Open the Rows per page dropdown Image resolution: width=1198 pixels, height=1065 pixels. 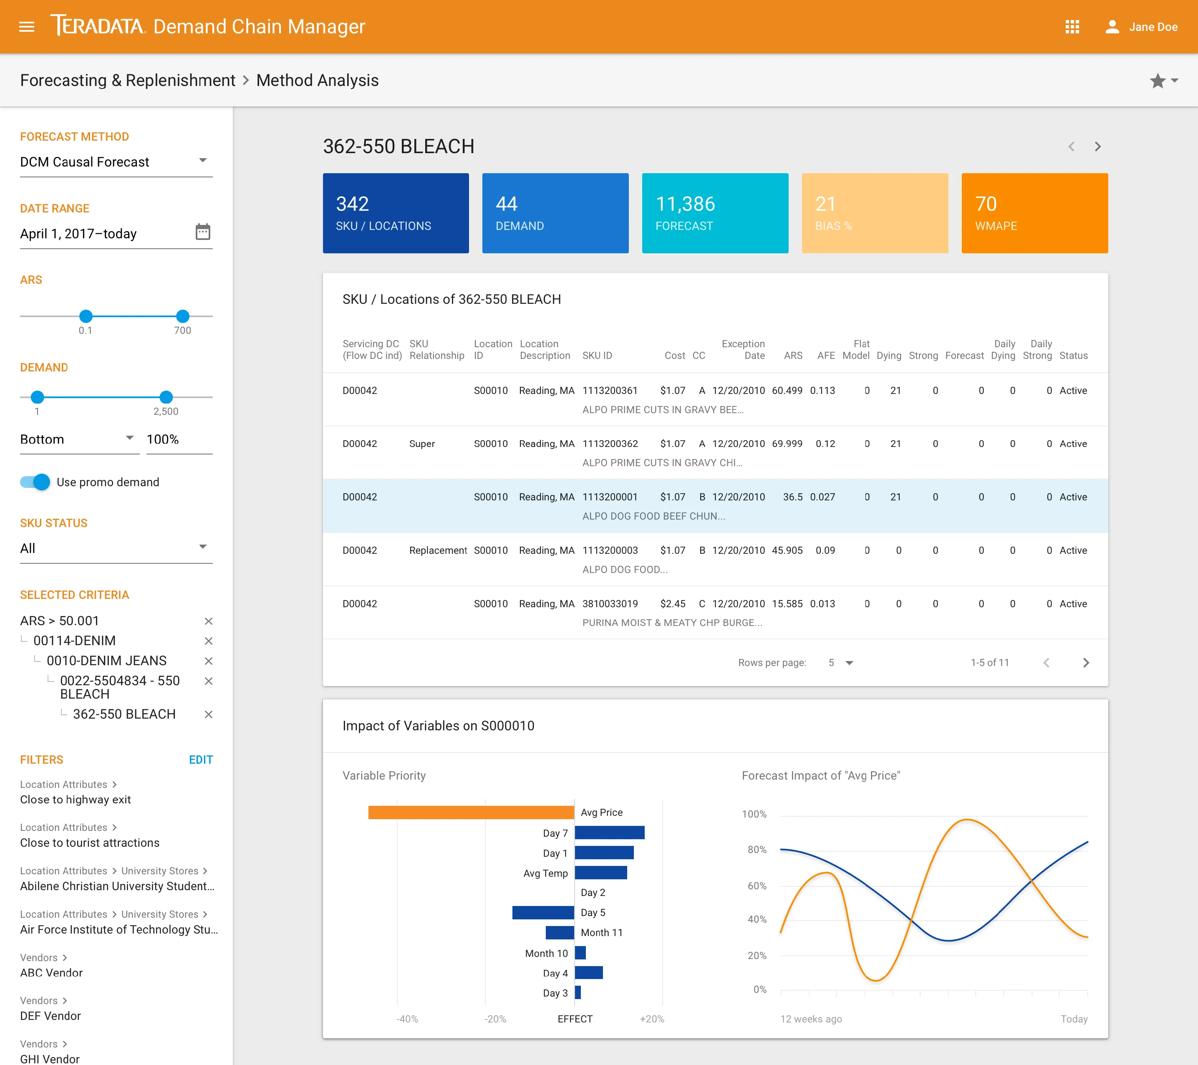click(840, 663)
